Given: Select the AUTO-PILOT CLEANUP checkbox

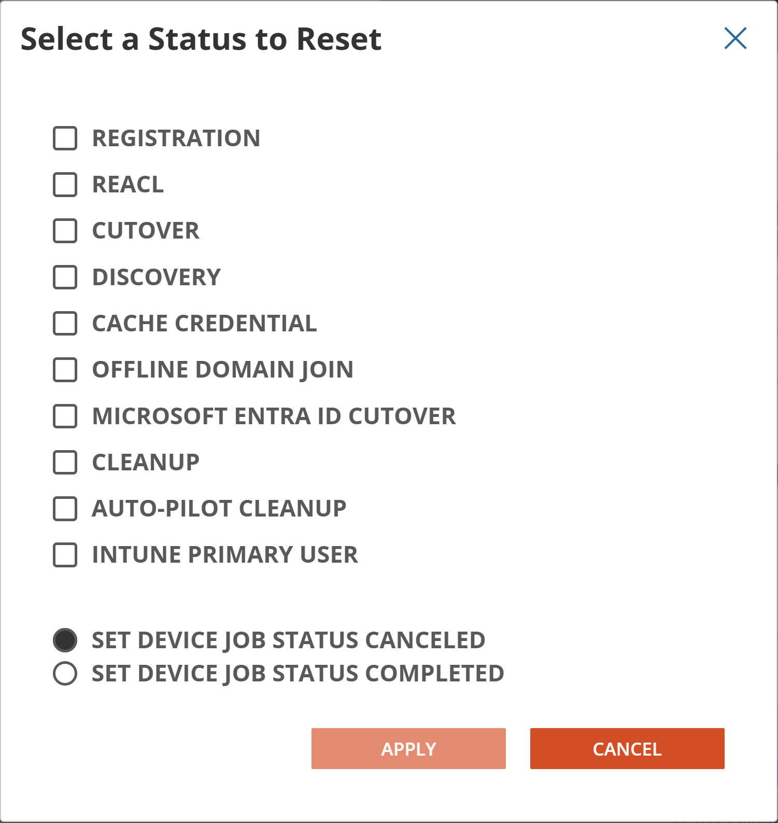Looking at the screenshot, I should pos(64,508).
